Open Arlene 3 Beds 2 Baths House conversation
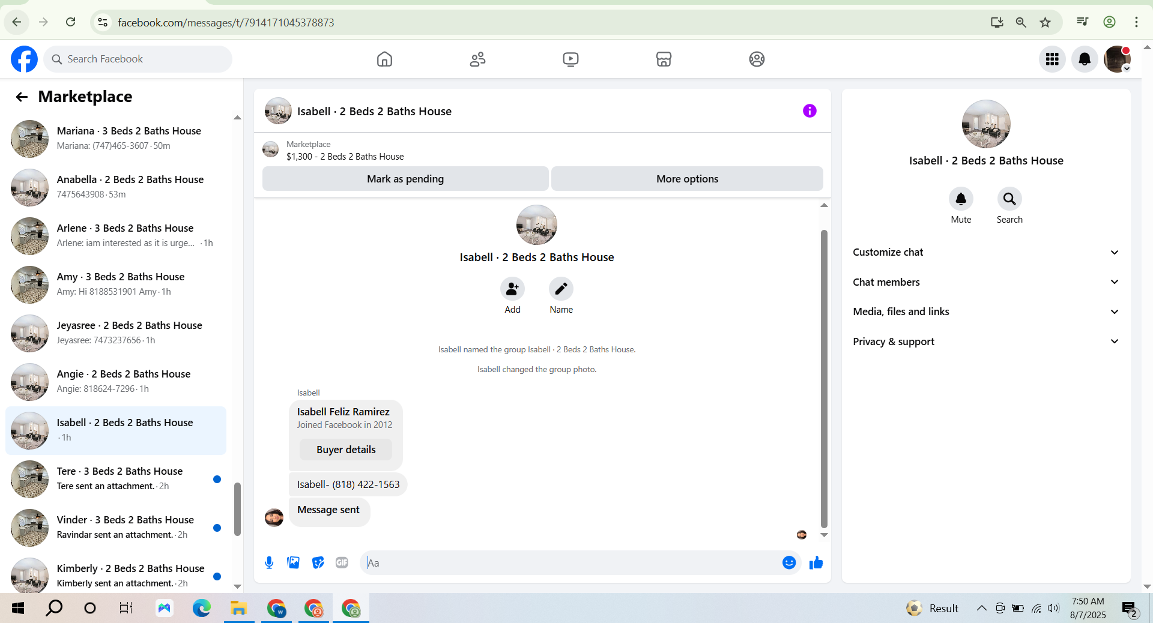This screenshot has width=1153, height=623. point(116,236)
